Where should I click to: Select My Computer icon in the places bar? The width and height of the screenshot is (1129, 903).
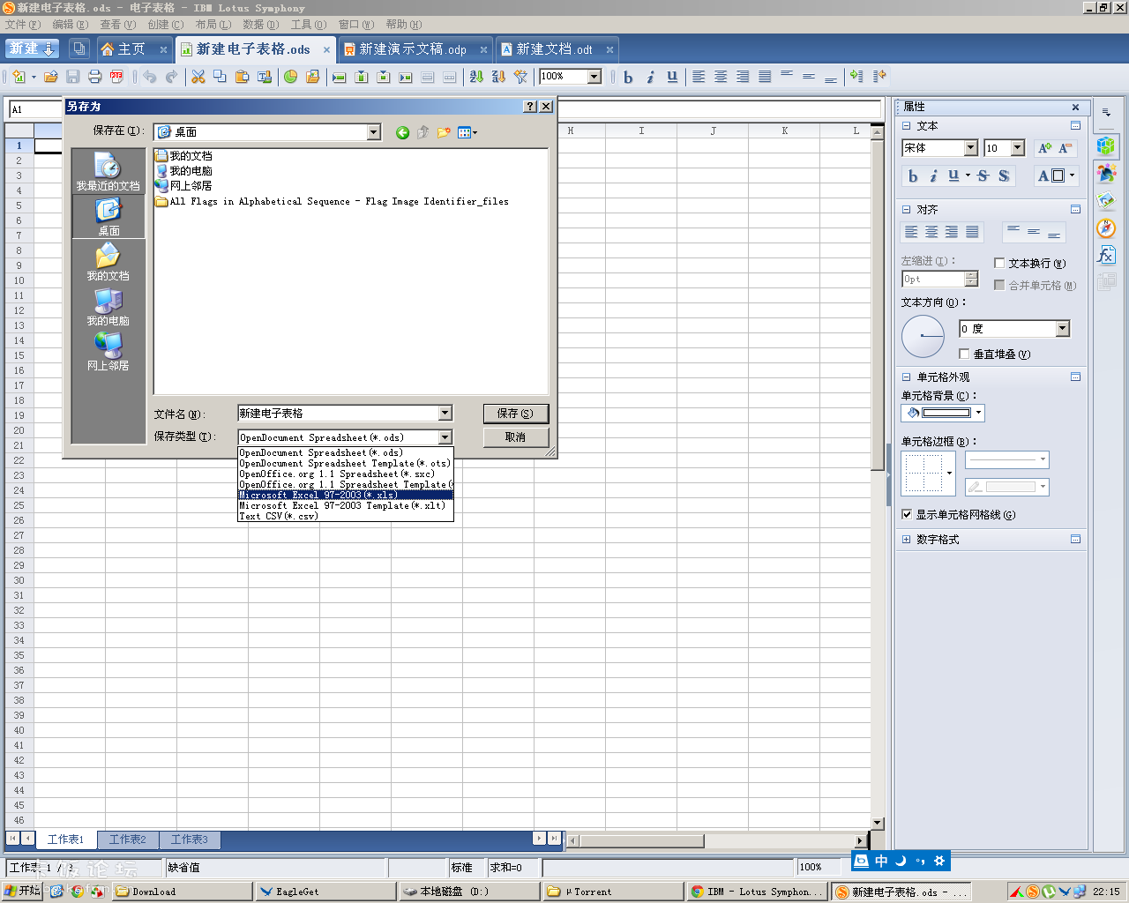(108, 307)
